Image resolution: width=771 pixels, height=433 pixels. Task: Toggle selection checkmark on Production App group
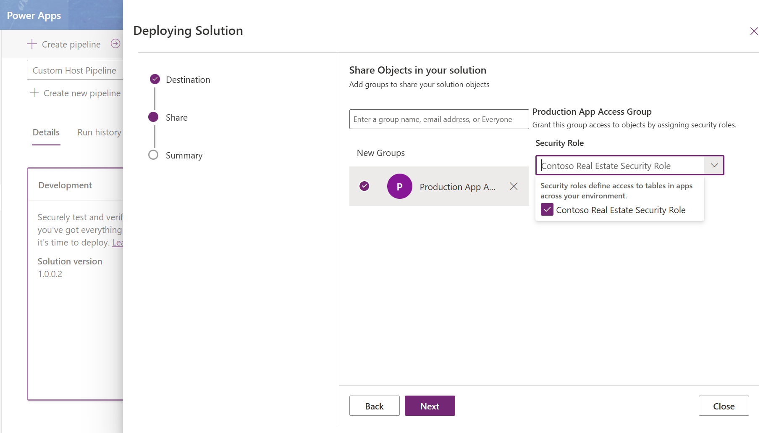(365, 186)
